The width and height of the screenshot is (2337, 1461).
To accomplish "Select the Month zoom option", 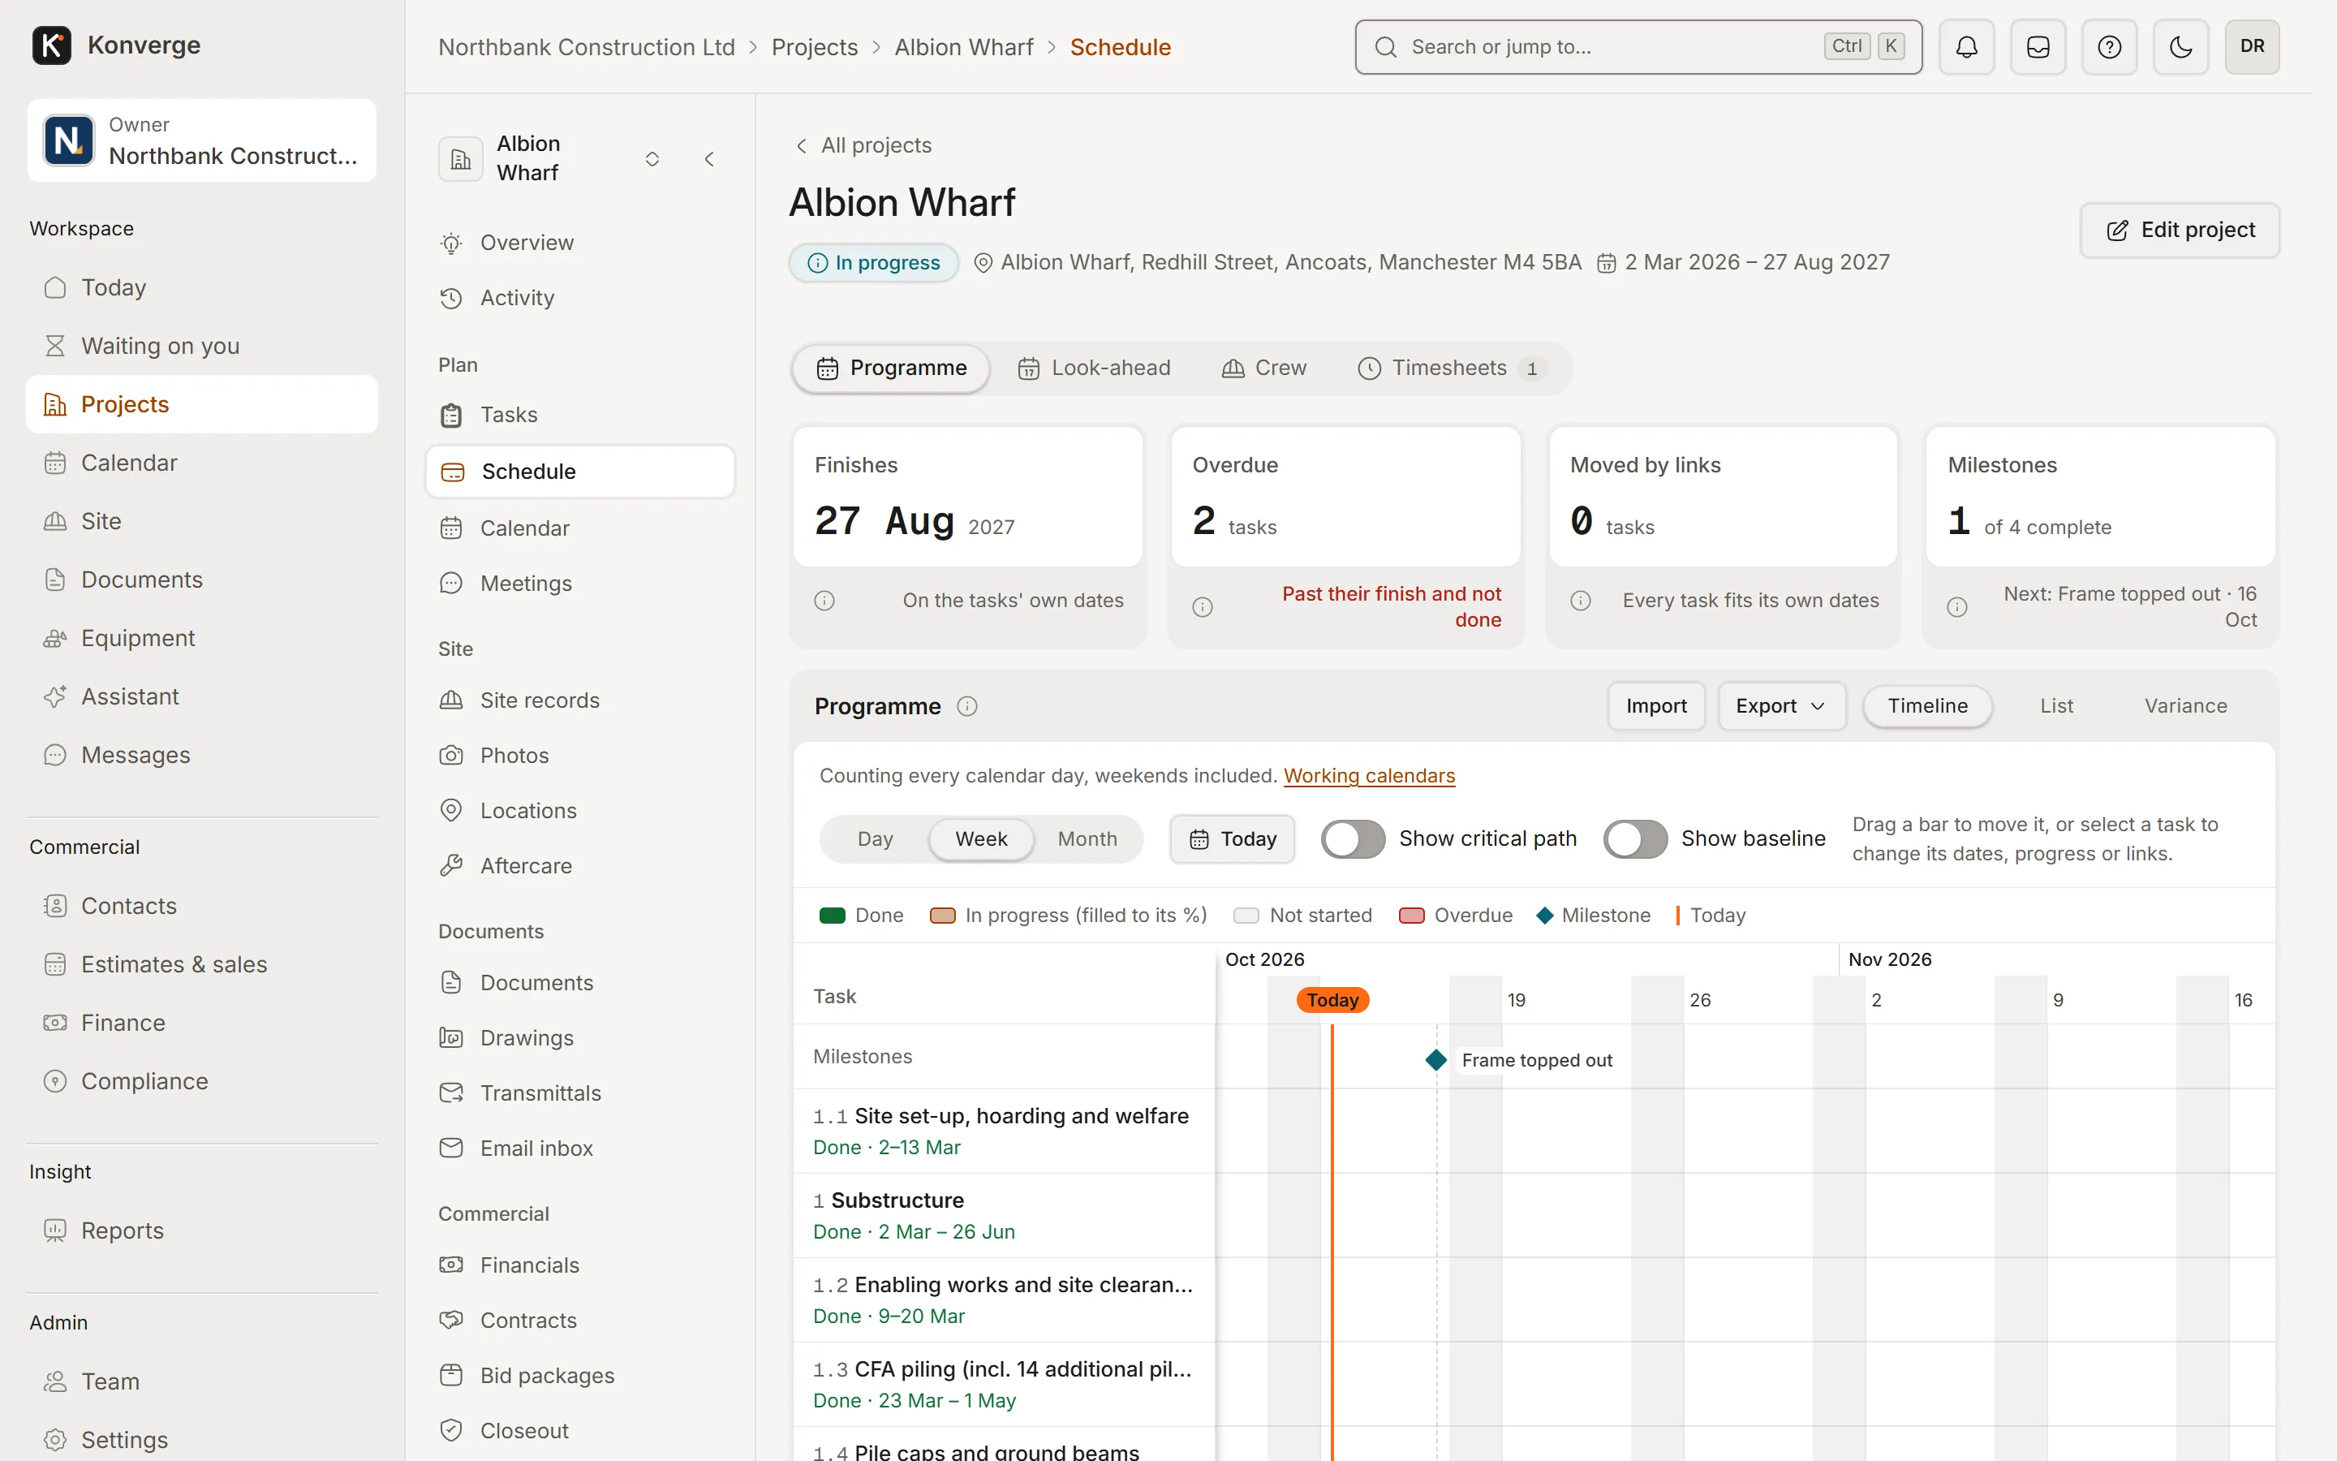I will click(x=1087, y=838).
